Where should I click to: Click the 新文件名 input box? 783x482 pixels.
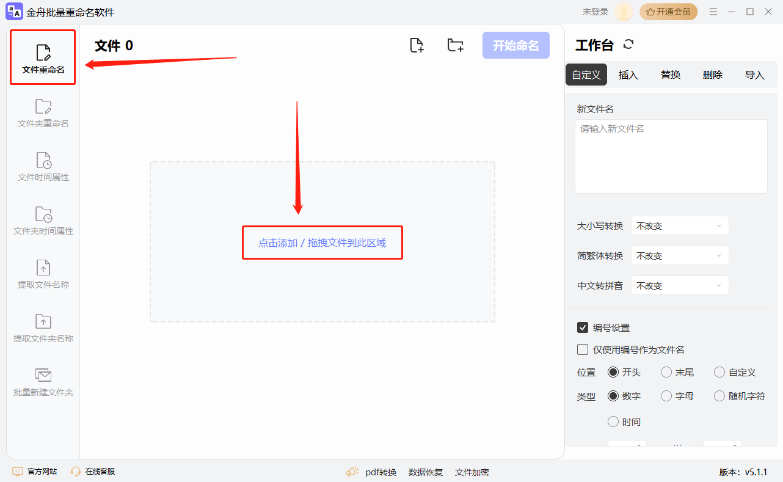click(671, 156)
